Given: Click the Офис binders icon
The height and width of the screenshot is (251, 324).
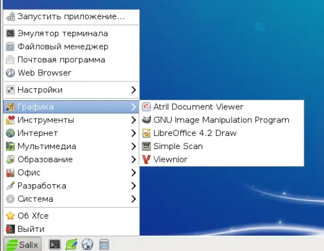Looking at the screenshot, I should [x=10, y=173].
